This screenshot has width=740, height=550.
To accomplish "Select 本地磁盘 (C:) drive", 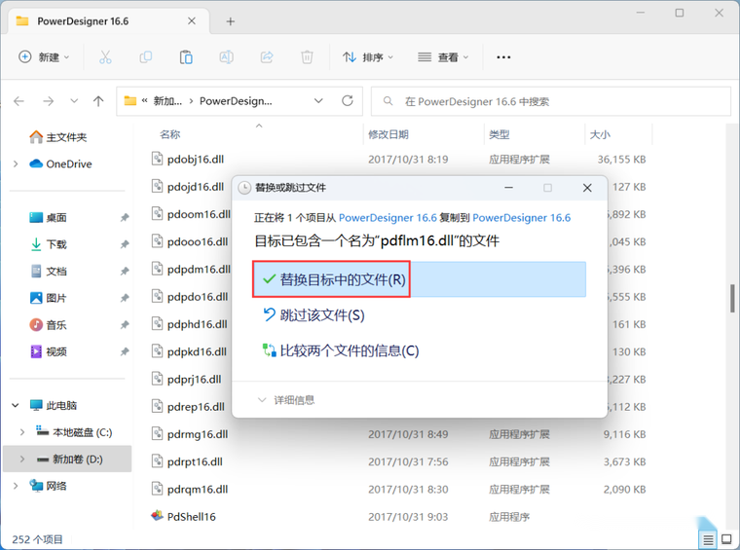I will click(74, 432).
